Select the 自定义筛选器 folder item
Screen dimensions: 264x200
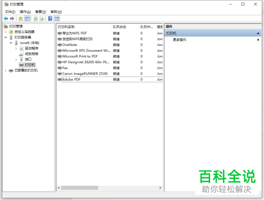pyautogui.click(x=24, y=32)
